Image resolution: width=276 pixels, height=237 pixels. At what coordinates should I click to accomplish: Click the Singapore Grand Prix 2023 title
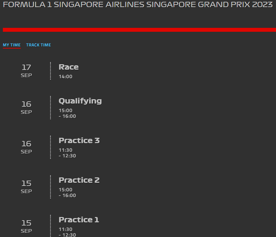click(x=138, y=5)
